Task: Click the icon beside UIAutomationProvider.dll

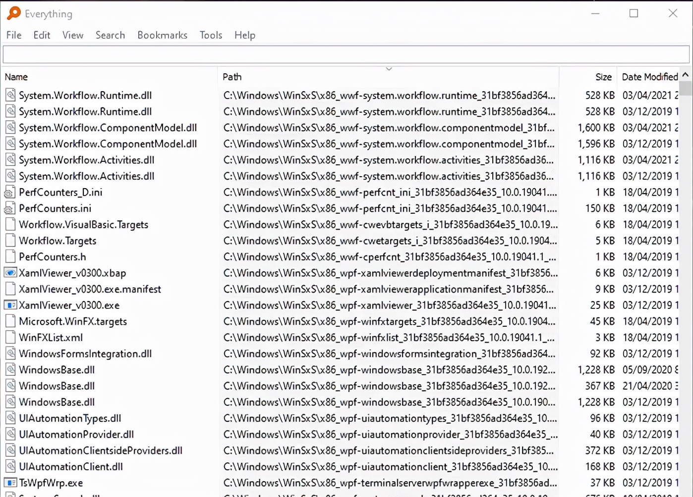Action: point(10,434)
